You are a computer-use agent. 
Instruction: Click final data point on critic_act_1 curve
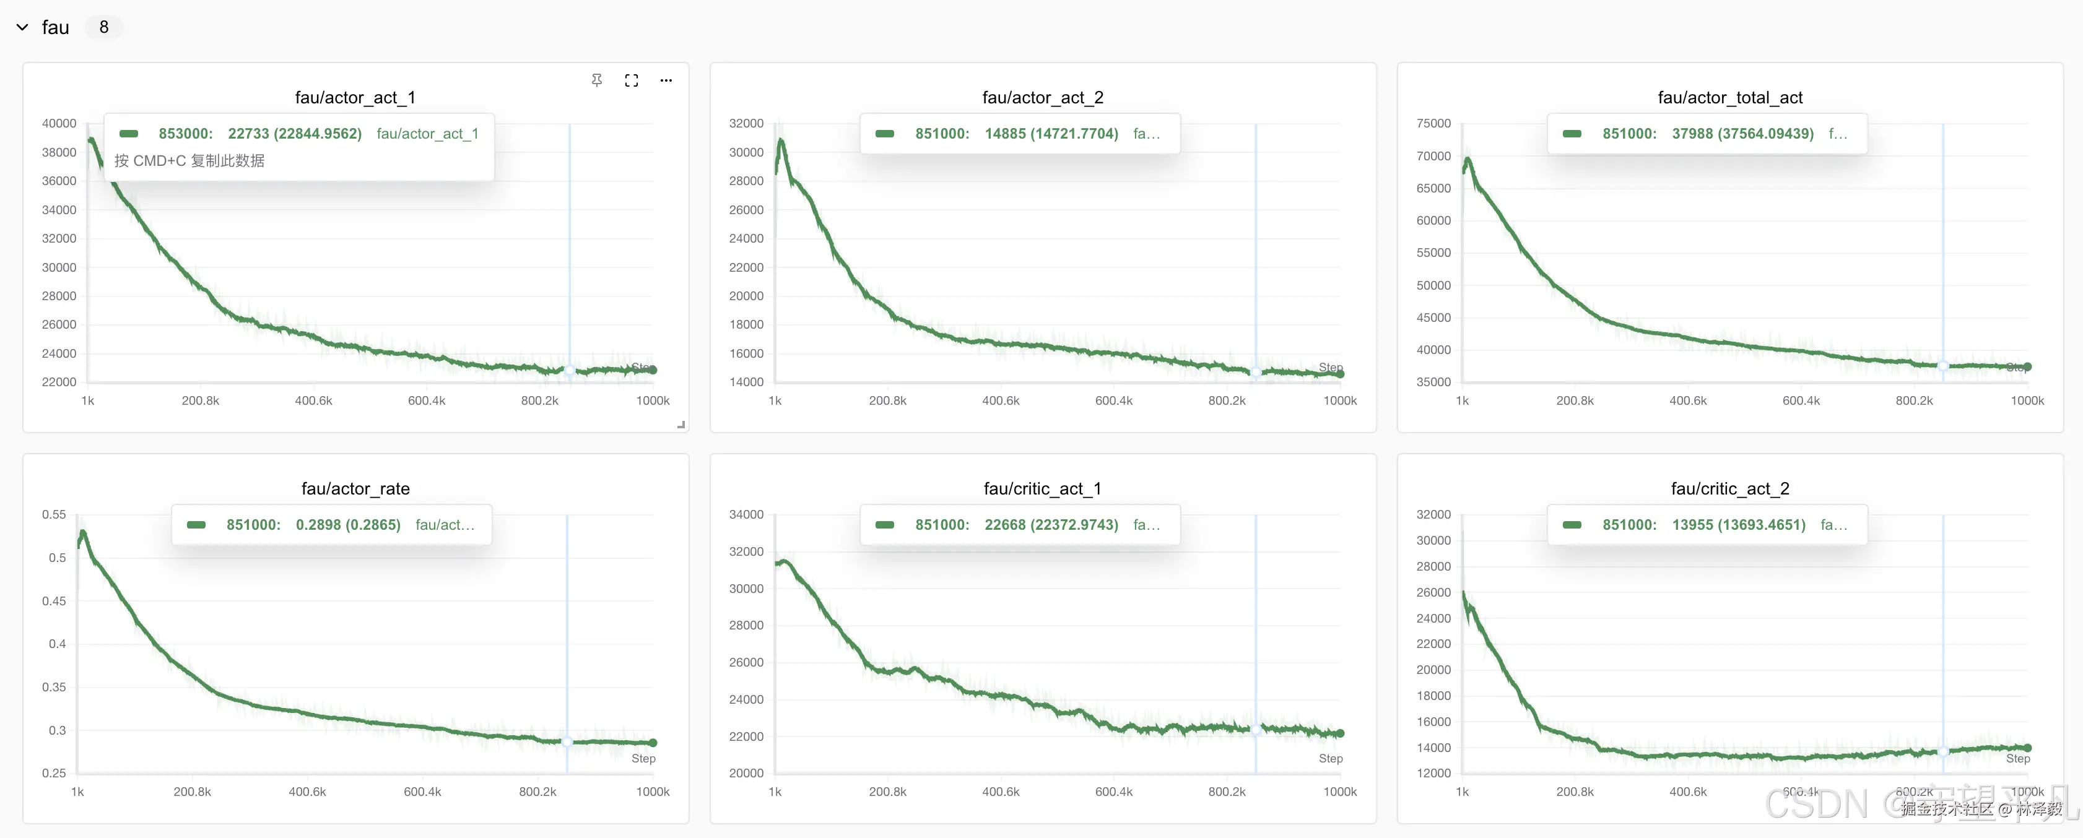(x=1340, y=734)
